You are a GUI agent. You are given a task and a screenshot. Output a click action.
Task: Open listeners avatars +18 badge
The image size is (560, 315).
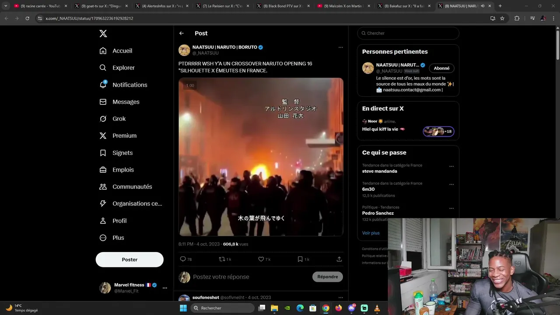(438, 131)
